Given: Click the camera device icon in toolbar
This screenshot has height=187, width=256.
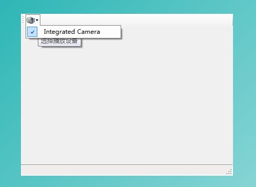Looking at the screenshot, I should click(x=31, y=20).
